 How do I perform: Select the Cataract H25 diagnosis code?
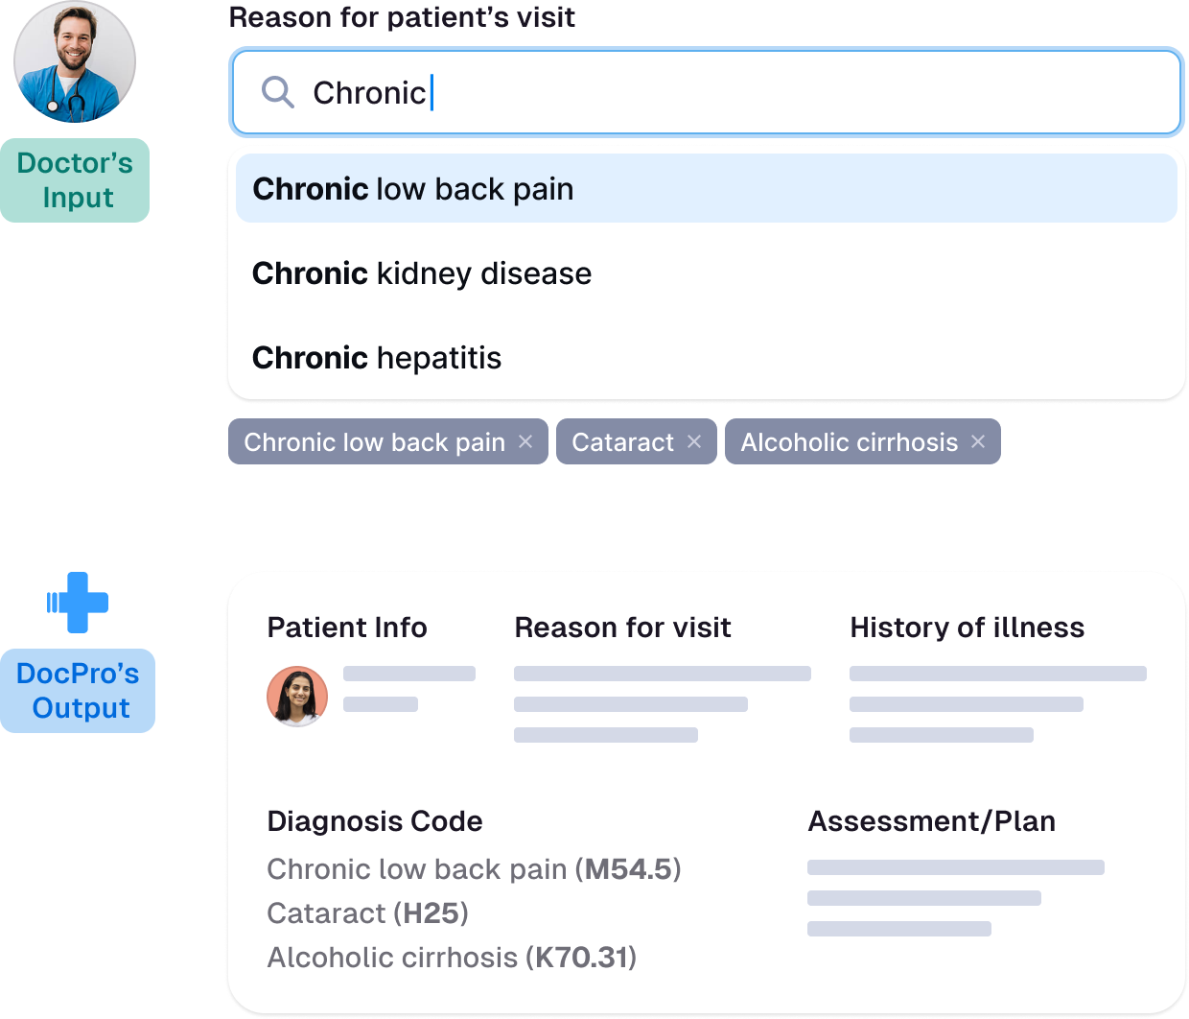[x=367, y=913]
